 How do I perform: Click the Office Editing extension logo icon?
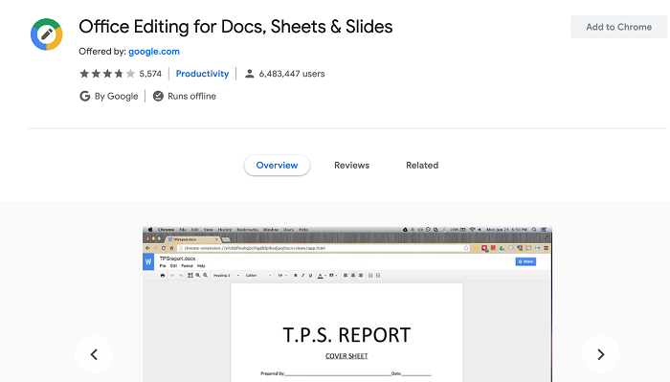pos(47,34)
